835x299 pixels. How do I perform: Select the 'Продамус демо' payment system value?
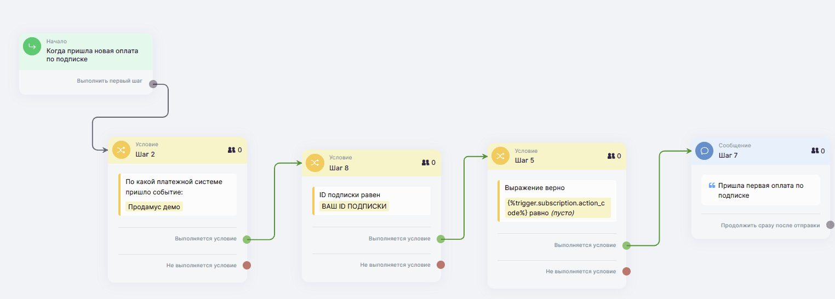click(154, 206)
